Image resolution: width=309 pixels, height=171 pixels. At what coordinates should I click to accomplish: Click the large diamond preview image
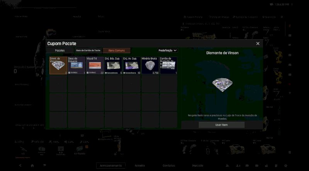click(x=222, y=85)
